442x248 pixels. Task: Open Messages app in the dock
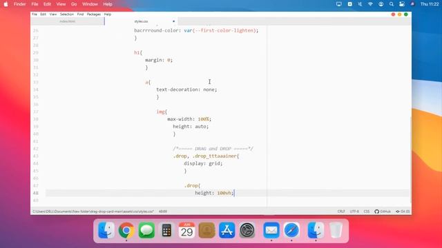click(x=146, y=230)
